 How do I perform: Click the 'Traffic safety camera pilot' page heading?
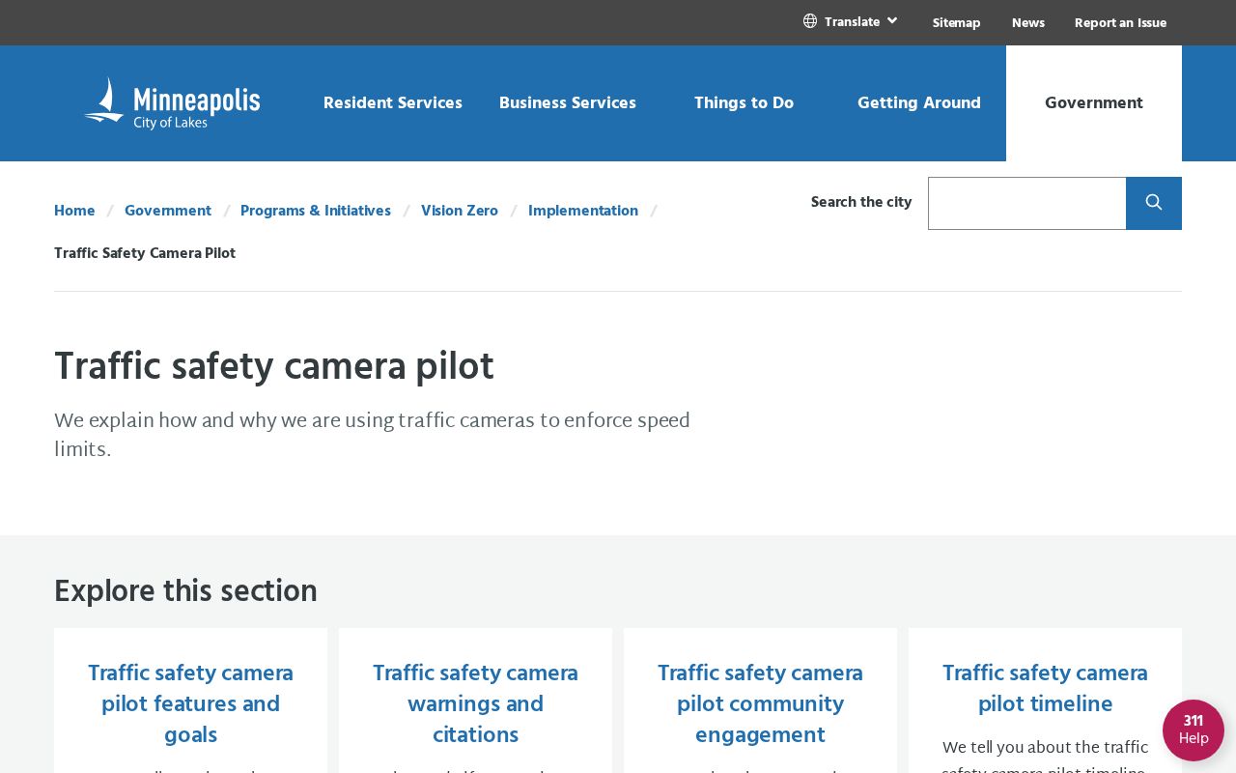point(274,367)
